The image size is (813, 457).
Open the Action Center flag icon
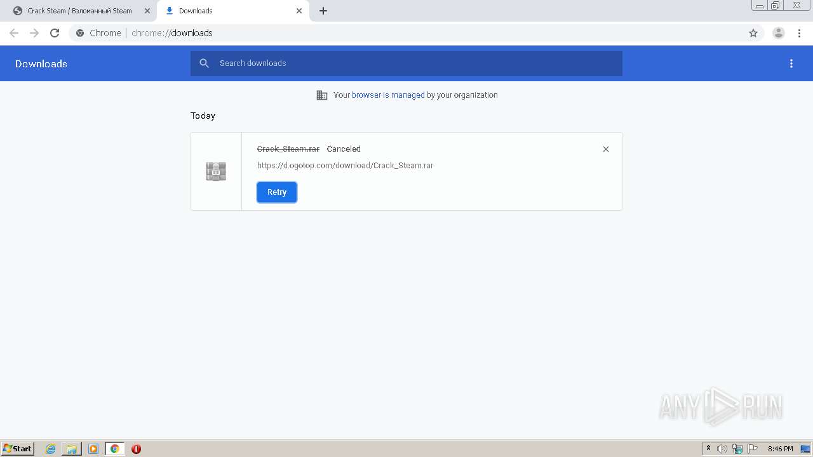pos(753,449)
